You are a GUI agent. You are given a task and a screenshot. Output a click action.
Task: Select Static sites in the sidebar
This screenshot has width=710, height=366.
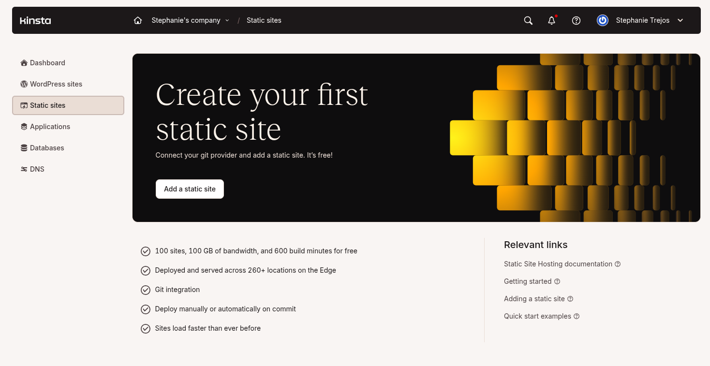click(x=47, y=105)
